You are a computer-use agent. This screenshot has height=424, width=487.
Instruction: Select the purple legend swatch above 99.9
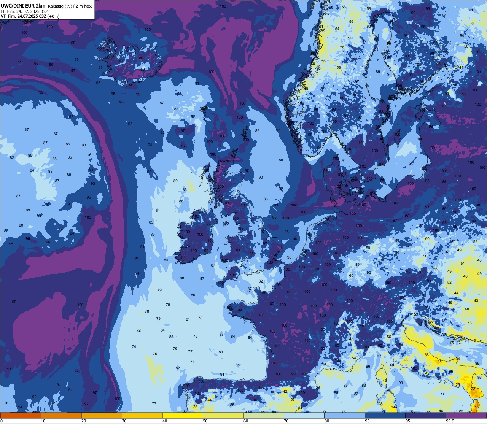[x=466, y=415]
